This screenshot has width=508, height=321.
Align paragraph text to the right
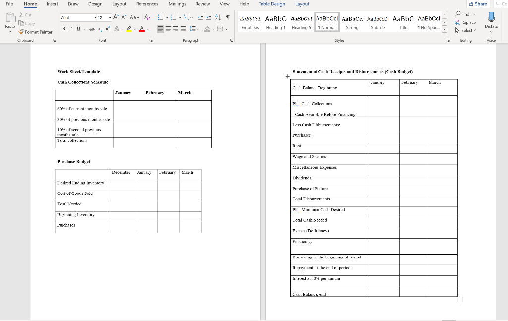(x=175, y=29)
